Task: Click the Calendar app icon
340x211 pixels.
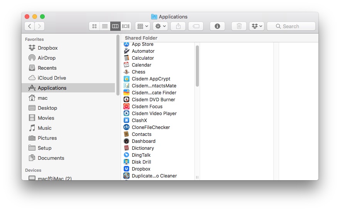Action: click(126, 65)
